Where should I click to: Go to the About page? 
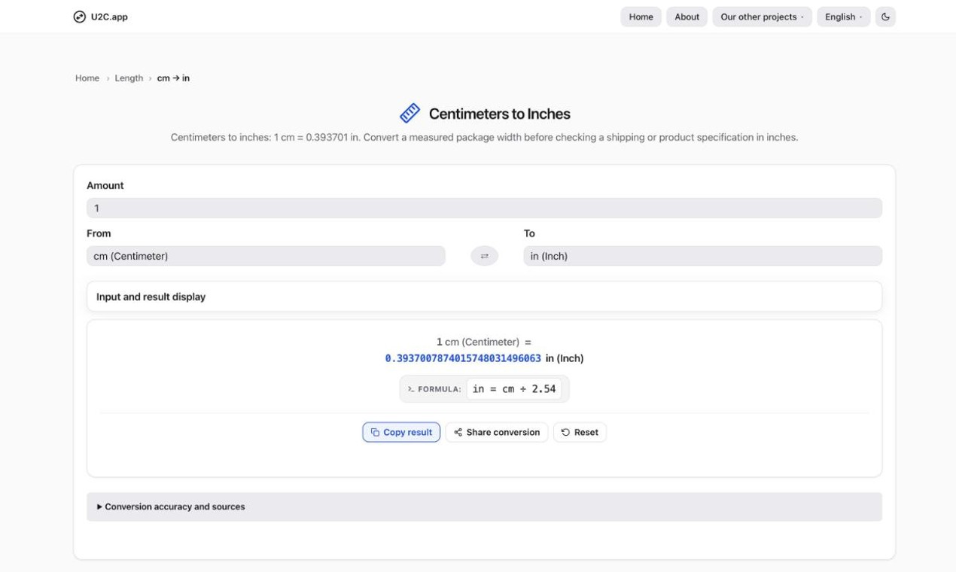pyautogui.click(x=687, y=17)
